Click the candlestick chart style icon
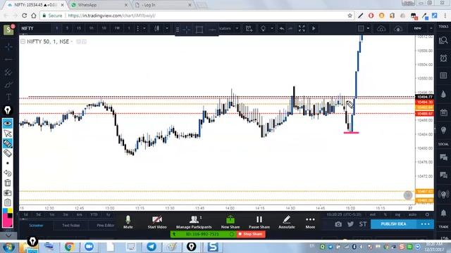 (156, 28)
